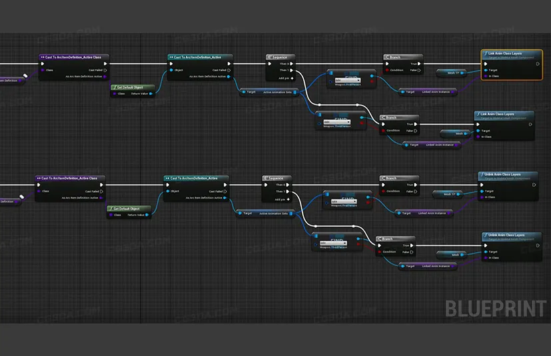Viewport: 551px width, 356px height.
Task: Select the upper Get Default Object node header
Action: tap(133, 87)
